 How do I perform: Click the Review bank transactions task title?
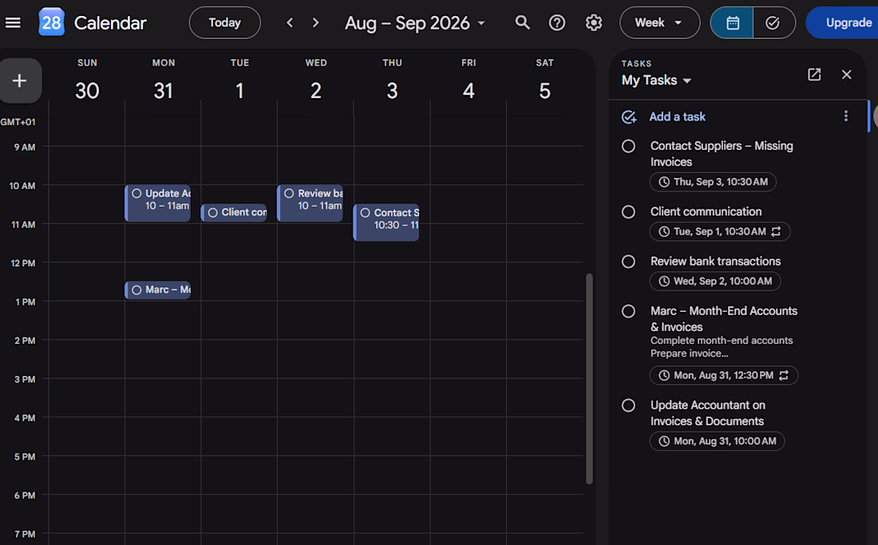(x=715, y=261)
